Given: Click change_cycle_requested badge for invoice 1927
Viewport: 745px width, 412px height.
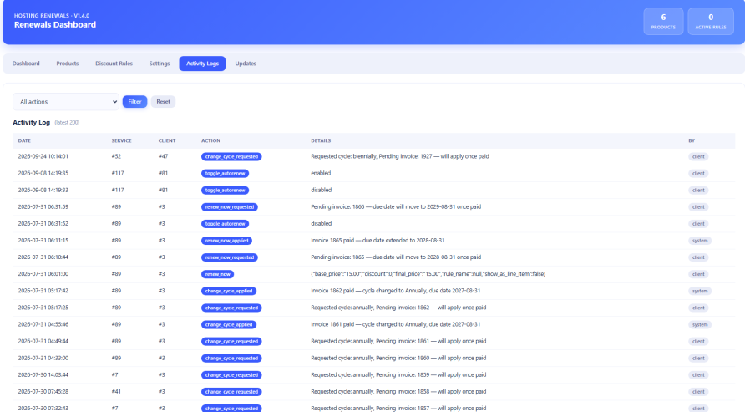Looking at the screenshot, I should click(231, 157).
